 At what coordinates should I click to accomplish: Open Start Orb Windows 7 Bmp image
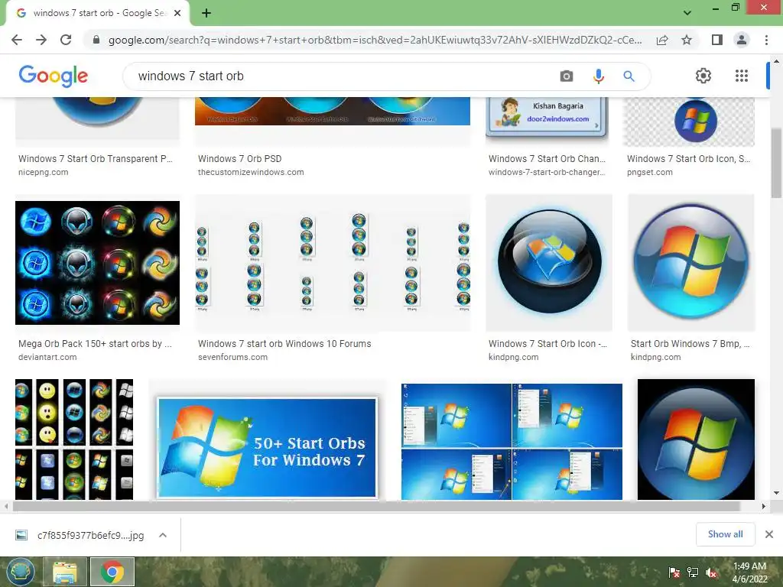click(691, 263)
